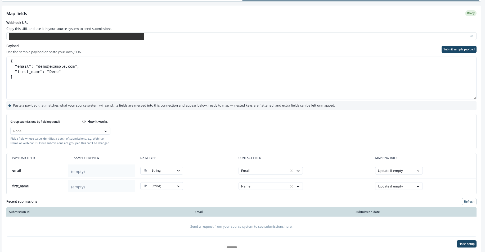Click the info icon in the payload hint
Image resolution: width=485 pixels, height=252 pixels.
10,106
